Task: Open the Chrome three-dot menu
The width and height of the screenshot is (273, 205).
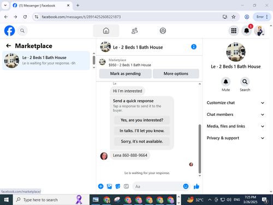Action: [x=267, y=17]
